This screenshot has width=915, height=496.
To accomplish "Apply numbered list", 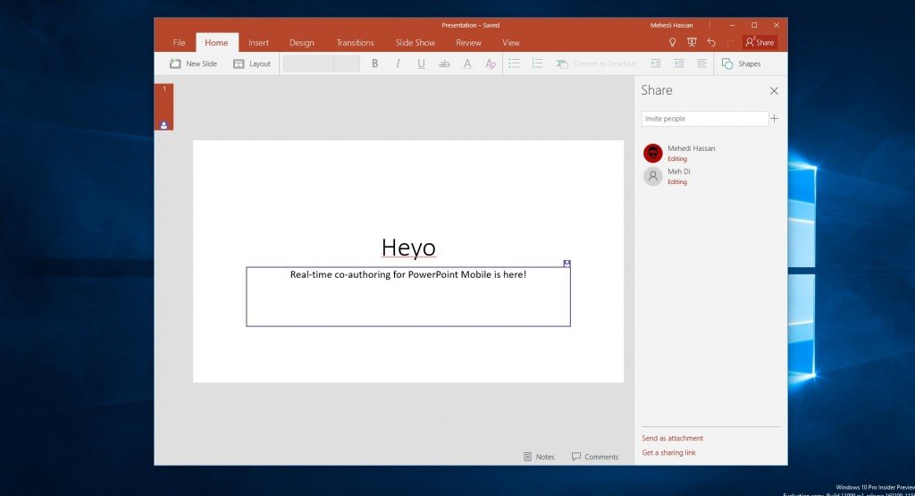I will tap(537, 63).
